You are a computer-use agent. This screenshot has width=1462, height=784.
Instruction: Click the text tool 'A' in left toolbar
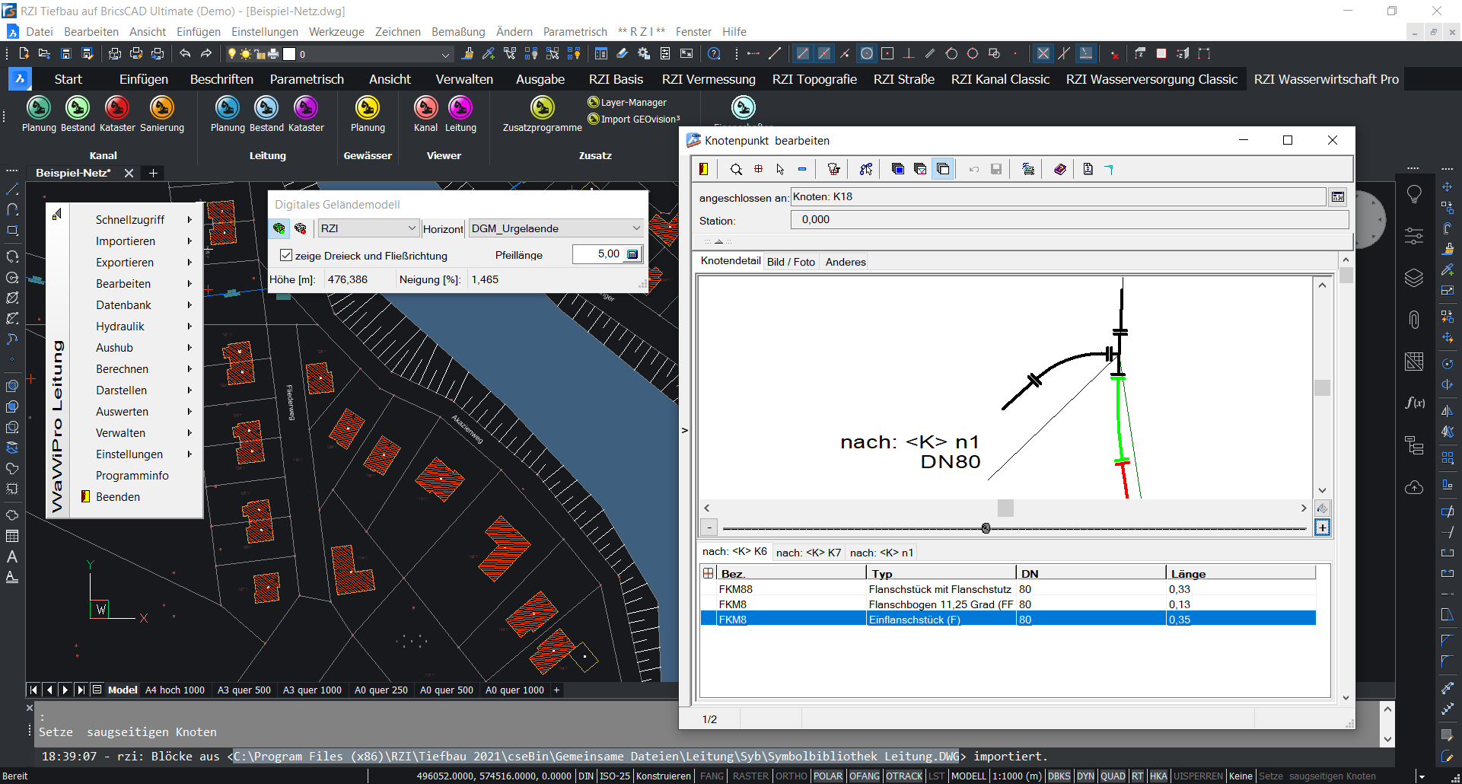coord(12,556)
